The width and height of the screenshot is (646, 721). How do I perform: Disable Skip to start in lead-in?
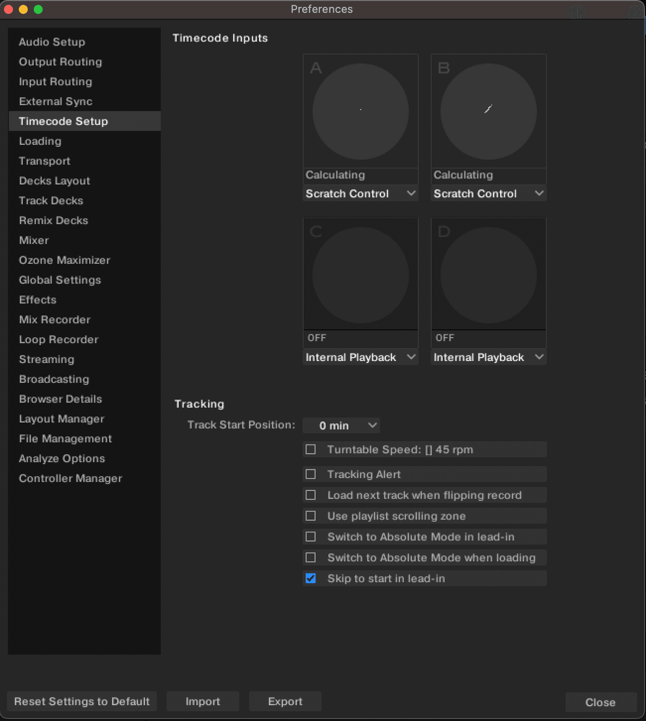[x=311, y=578]
